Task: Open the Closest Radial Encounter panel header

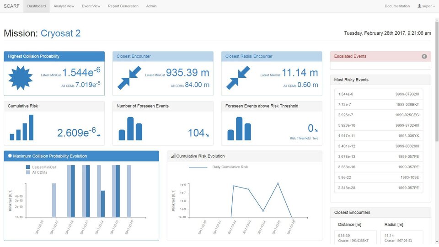Action: coord(272,56)
